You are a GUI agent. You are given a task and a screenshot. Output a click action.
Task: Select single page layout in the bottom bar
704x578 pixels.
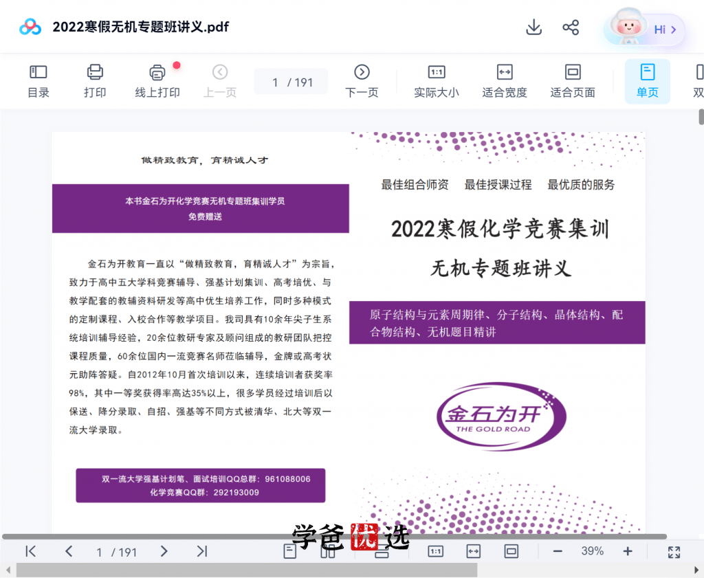[290, 551]
